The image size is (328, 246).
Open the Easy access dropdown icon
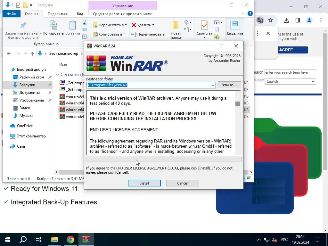click(187, 29)
